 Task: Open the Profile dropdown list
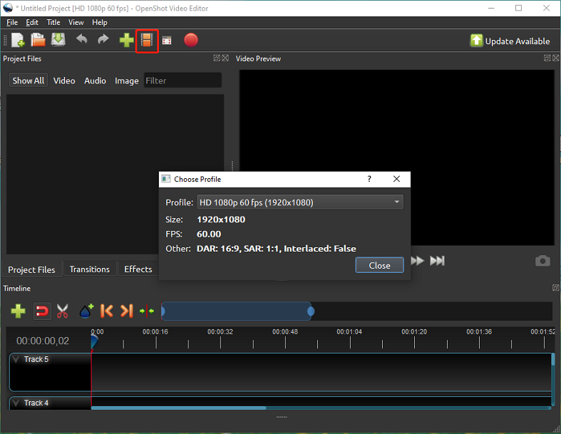click(x=300, y=202)
